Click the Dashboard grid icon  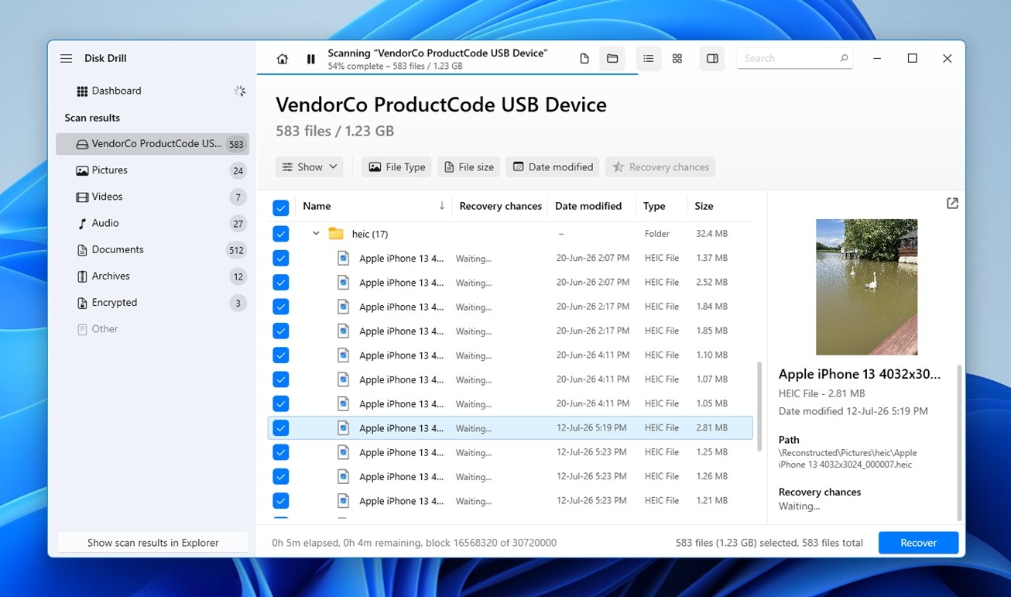82,91
